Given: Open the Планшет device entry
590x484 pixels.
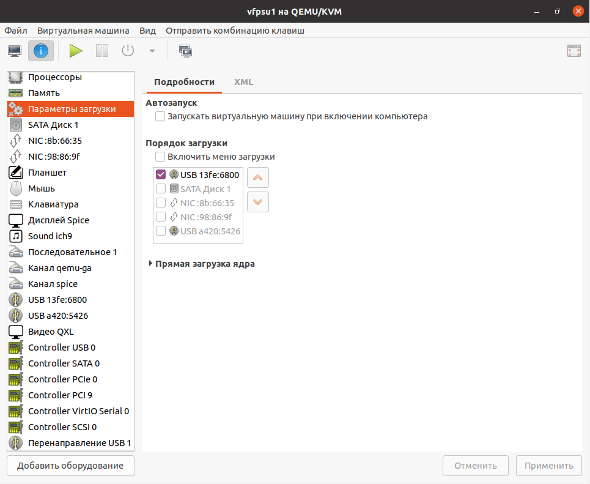Looking at the screenshot, I should coord(71,173).
